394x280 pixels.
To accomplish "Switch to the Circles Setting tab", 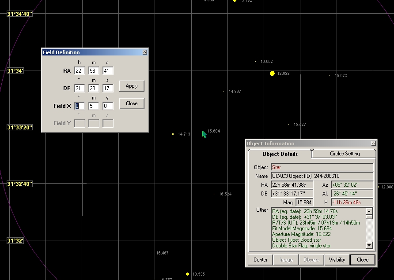I will click(x=345, y=154).
